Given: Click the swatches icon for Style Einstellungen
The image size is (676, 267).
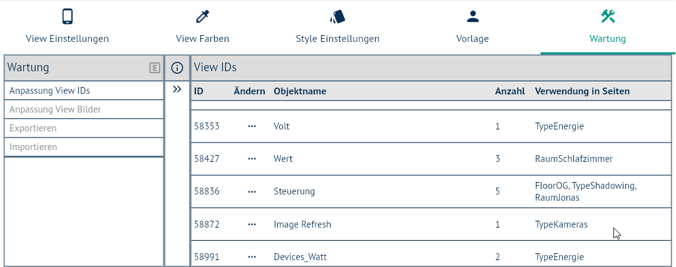Looking at the screenshot, I should [x=337, y=17].
